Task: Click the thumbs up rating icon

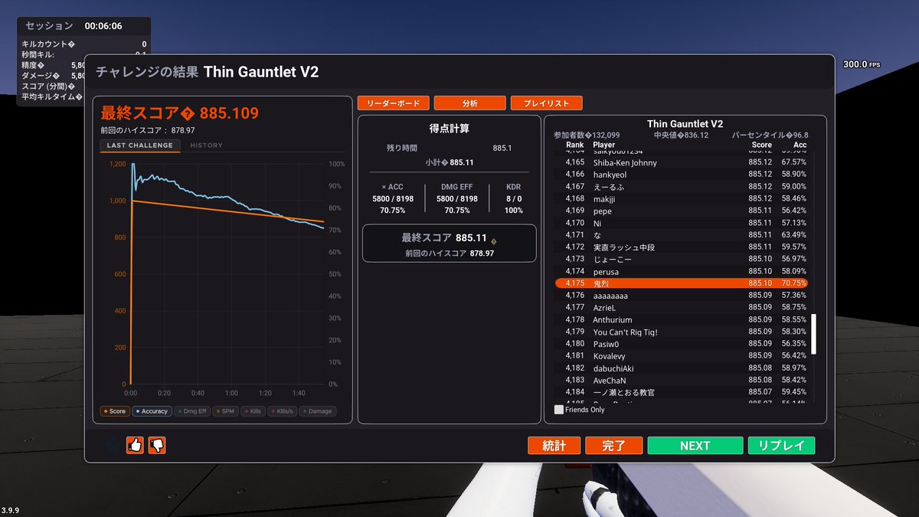Action: pyautogui.click(x=134, y=445)
